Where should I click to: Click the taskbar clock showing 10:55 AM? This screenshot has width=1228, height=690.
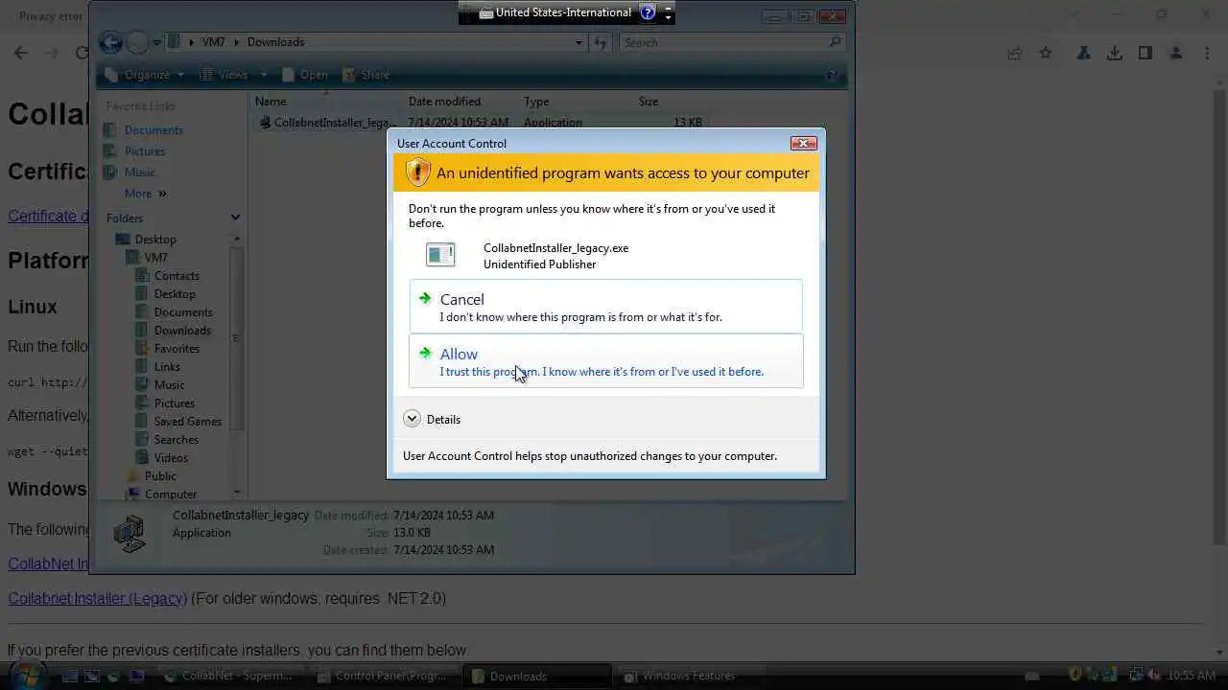[1192, 676]
